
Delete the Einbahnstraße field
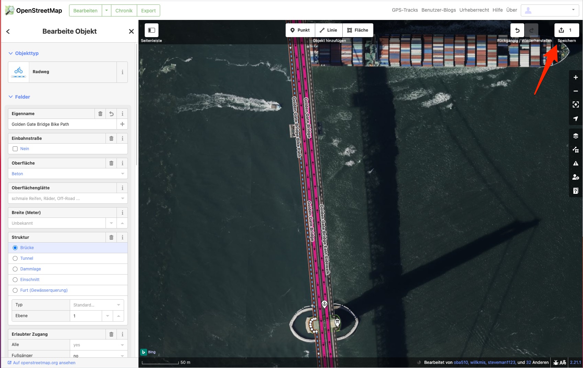click(111, 138)
